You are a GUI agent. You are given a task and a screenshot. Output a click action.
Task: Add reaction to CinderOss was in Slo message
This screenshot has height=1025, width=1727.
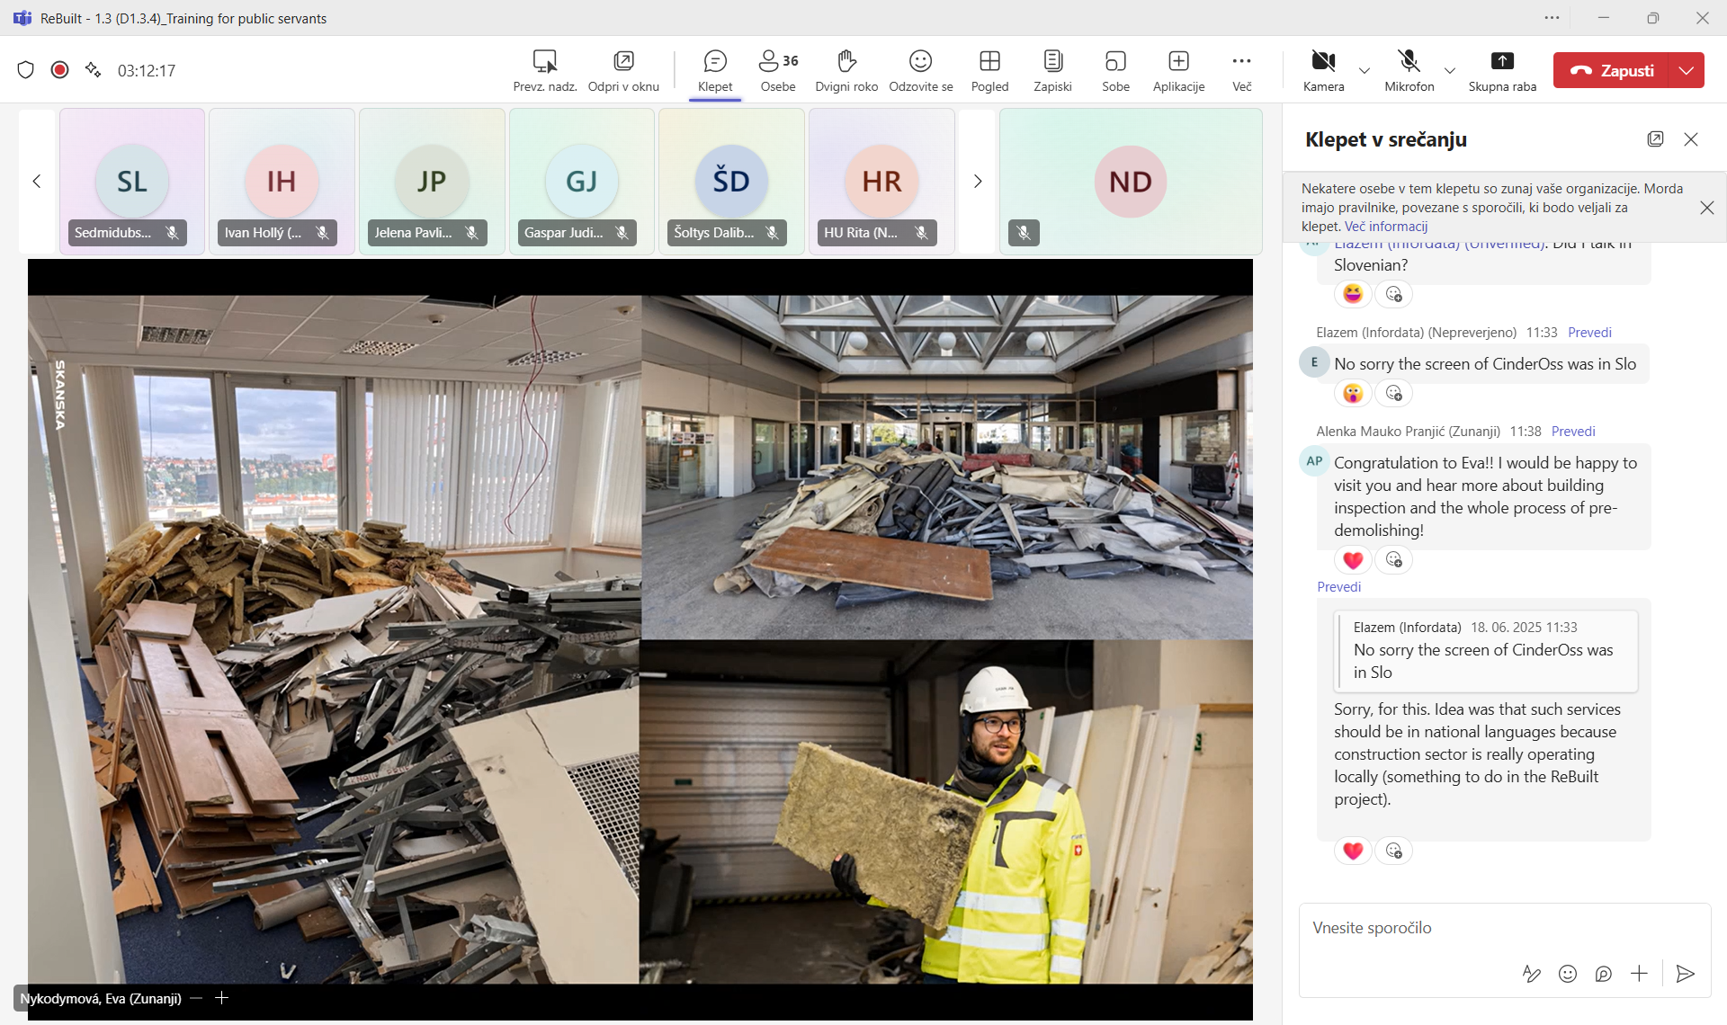coord(1393,393)
